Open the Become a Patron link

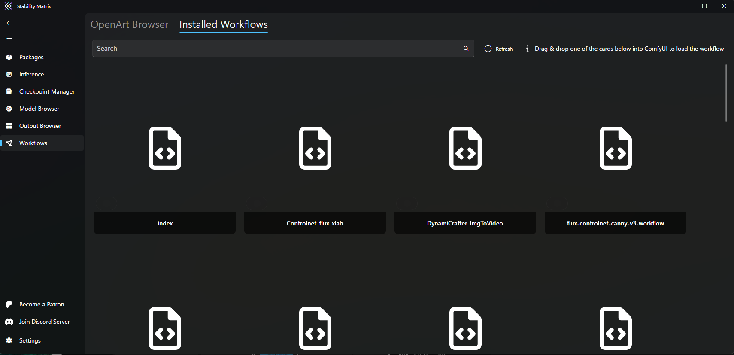coord(42,304)
